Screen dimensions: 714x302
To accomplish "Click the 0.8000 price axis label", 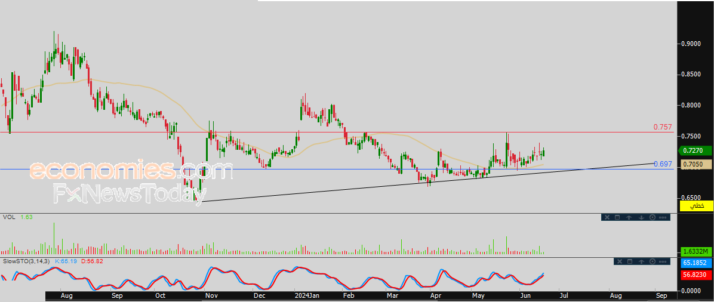I will pyautogui.click(x=691, y=106).
